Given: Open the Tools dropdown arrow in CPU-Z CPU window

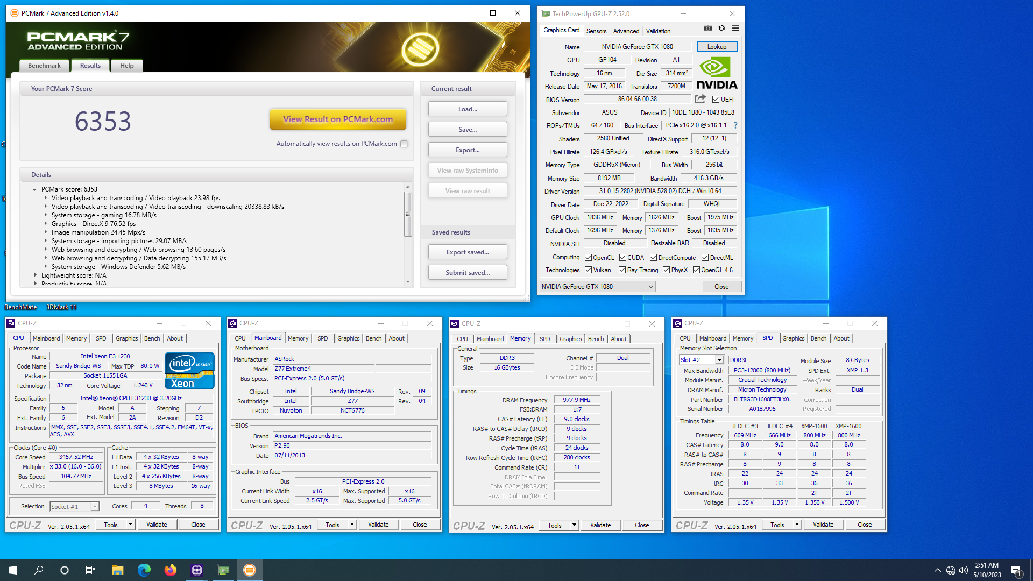Looking at the screenshot, I should click(130, 525).
